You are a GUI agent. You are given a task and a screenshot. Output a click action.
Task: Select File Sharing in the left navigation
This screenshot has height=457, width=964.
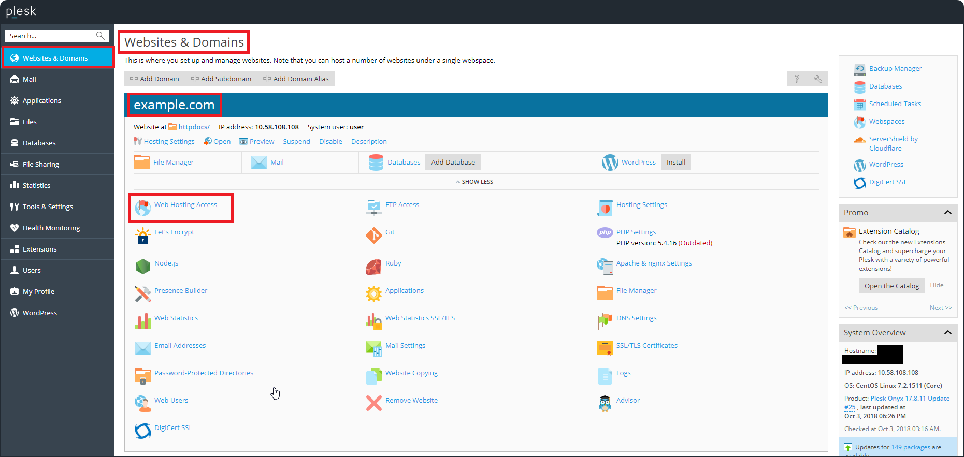(57, 164)
